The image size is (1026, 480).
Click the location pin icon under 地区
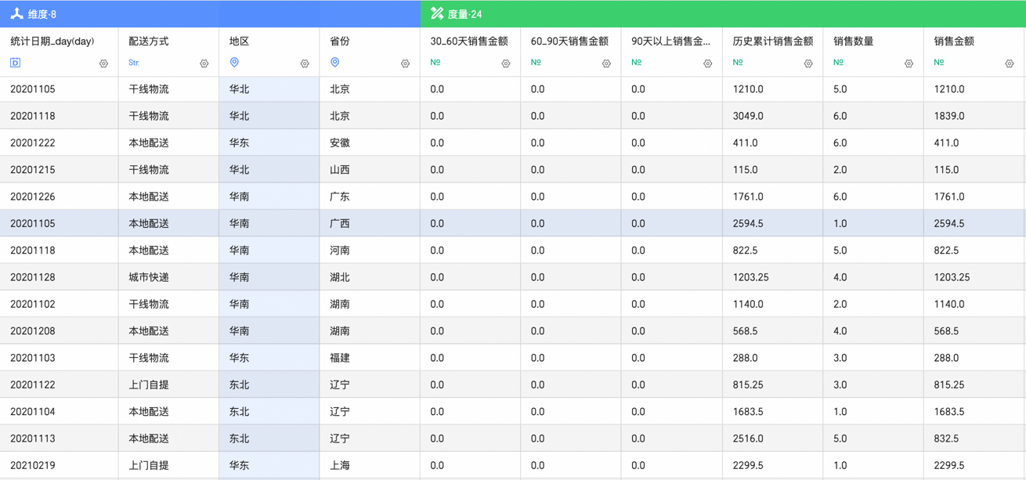[x=234, y=63]
